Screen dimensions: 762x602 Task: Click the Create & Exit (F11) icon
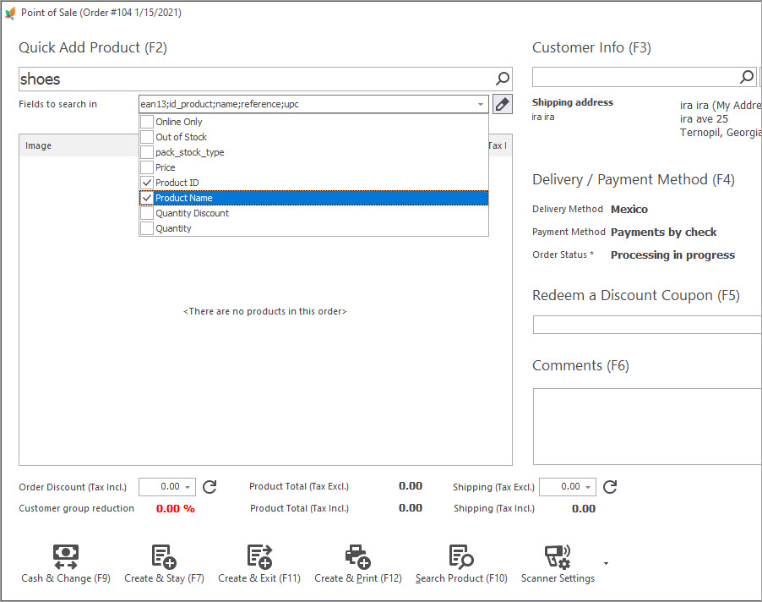pos(259,557)
